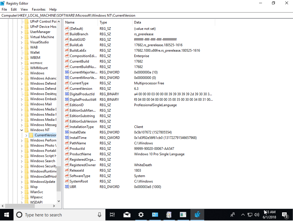The width and height of the screenshot is (293, 221).
Task: Click the tree scroll right arrow
Action: pyautogui.click(x=54, y=206)
